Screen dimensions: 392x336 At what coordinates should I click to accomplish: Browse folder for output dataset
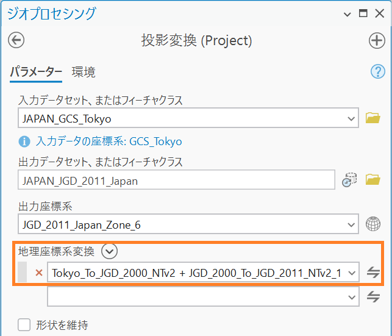click(372, 180)
